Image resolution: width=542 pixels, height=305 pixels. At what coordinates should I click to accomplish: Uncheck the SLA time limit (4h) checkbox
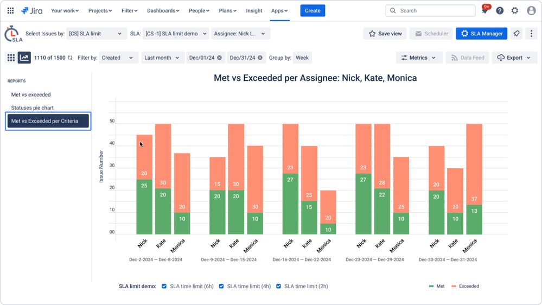tap(221, 286)
